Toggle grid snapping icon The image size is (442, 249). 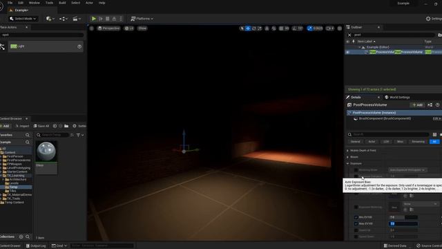point(281,28)
